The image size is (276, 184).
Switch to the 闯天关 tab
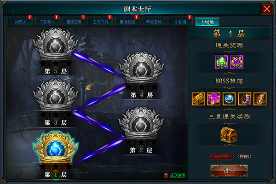tap(21, 22)
